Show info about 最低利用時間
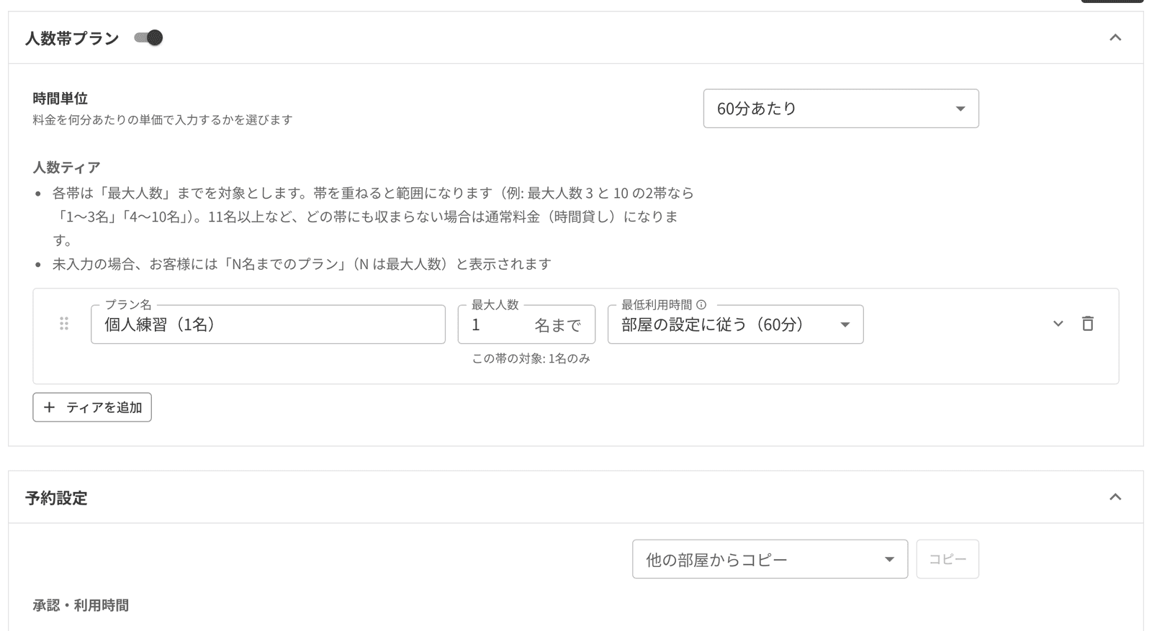The width and height of the screenshot is (1152, 631). pos(701,304)
